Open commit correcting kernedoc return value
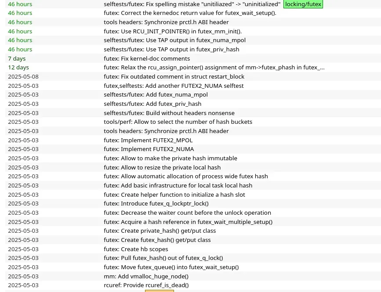Viewport: 381px width, 292px height. point(190,13)
